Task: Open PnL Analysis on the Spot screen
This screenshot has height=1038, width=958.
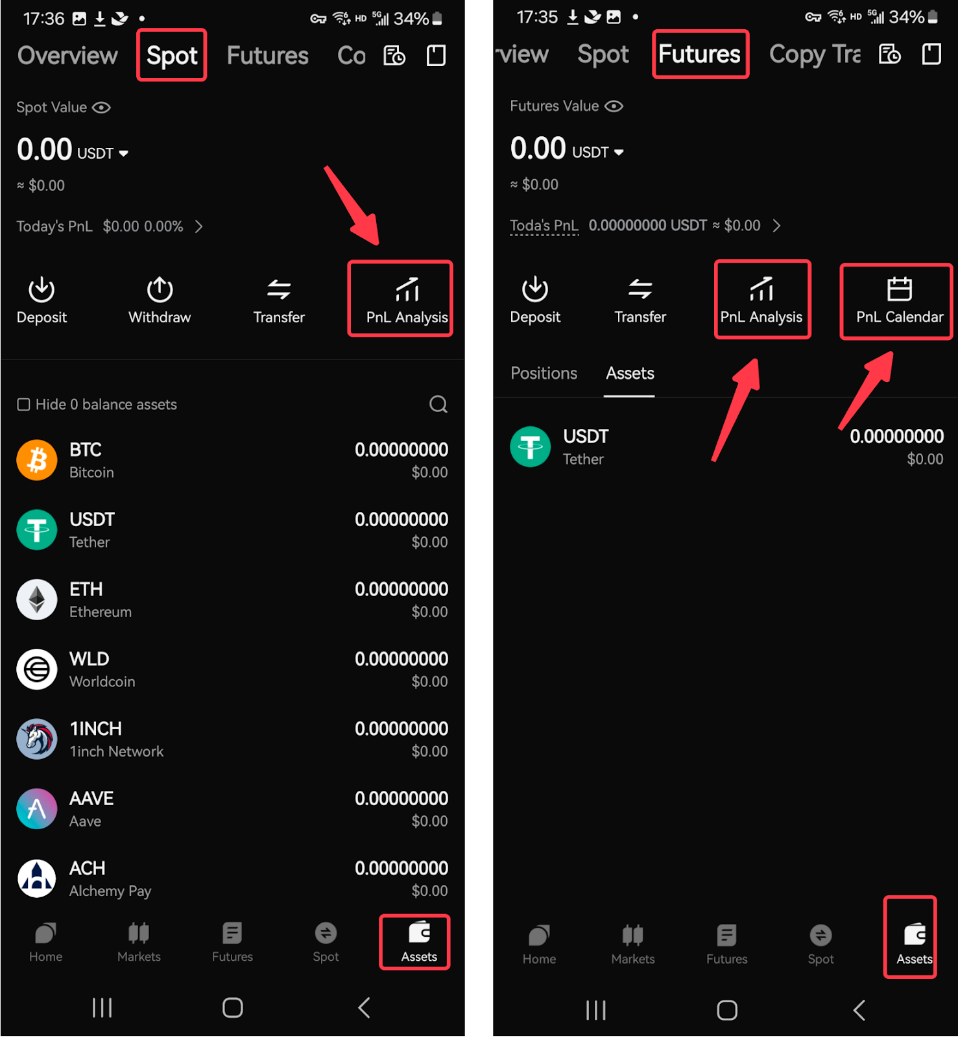Action: click(407, 300)
